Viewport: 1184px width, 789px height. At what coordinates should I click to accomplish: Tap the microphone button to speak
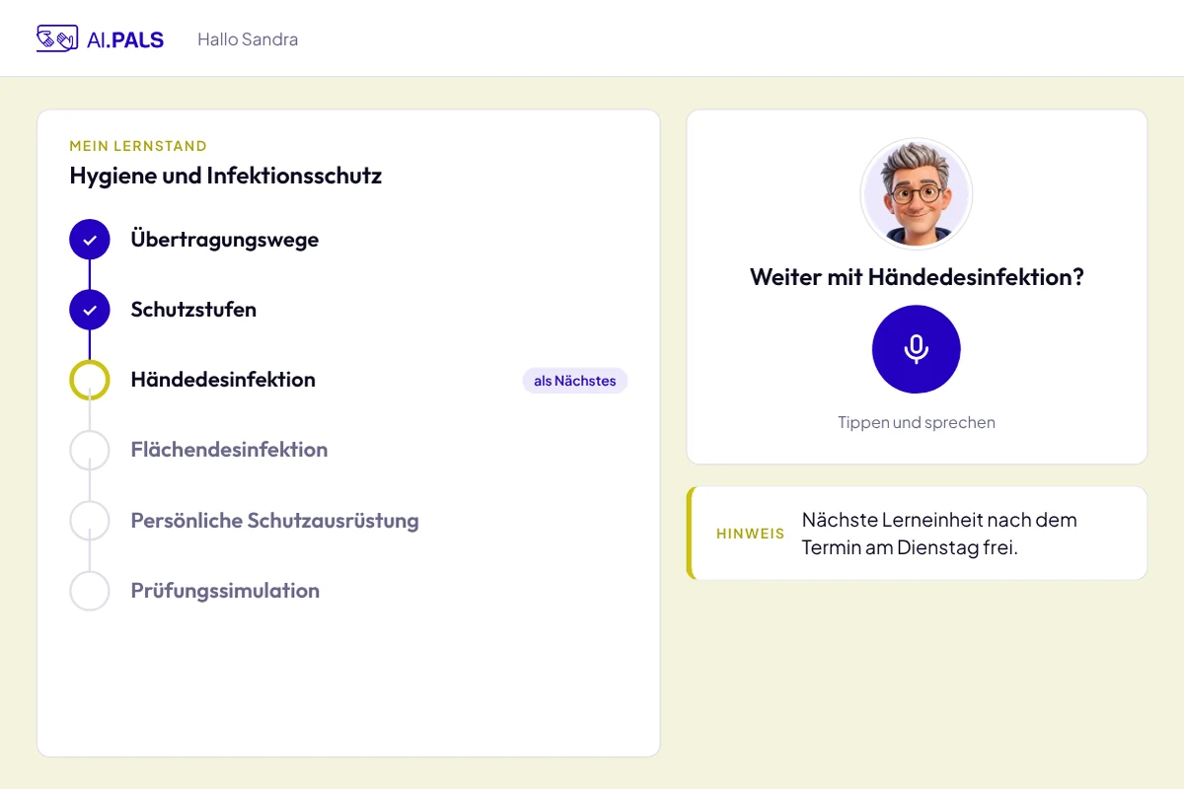point(917,349)
